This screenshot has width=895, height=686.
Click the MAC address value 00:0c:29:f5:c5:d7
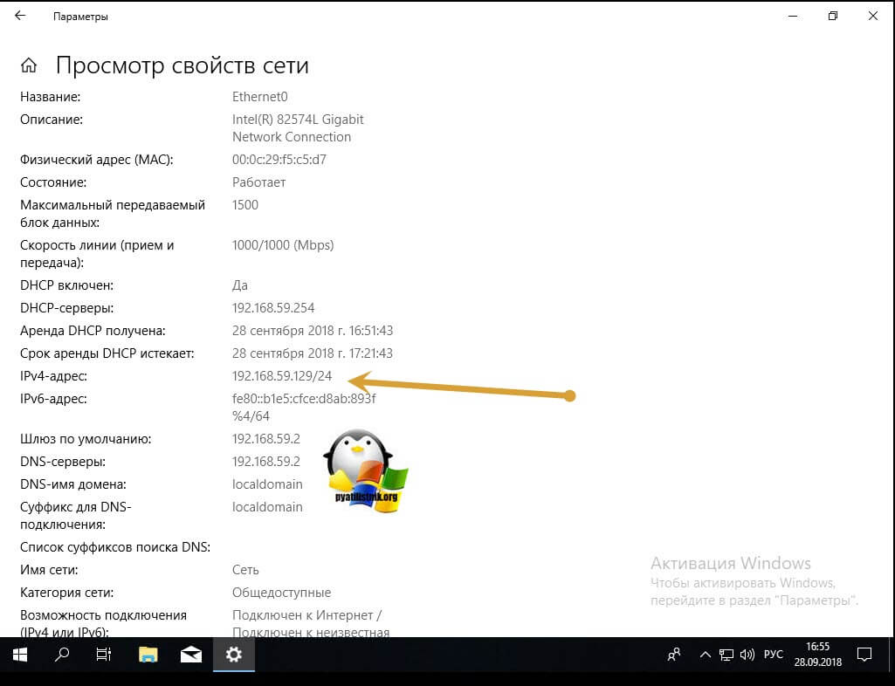(279, 160)
